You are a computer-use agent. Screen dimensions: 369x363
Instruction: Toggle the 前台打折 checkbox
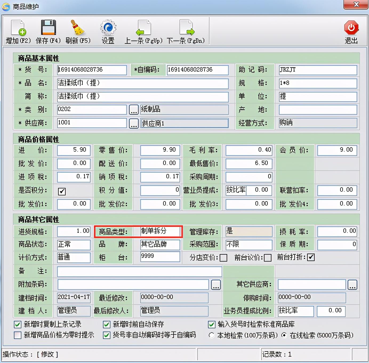click(311, 257)
